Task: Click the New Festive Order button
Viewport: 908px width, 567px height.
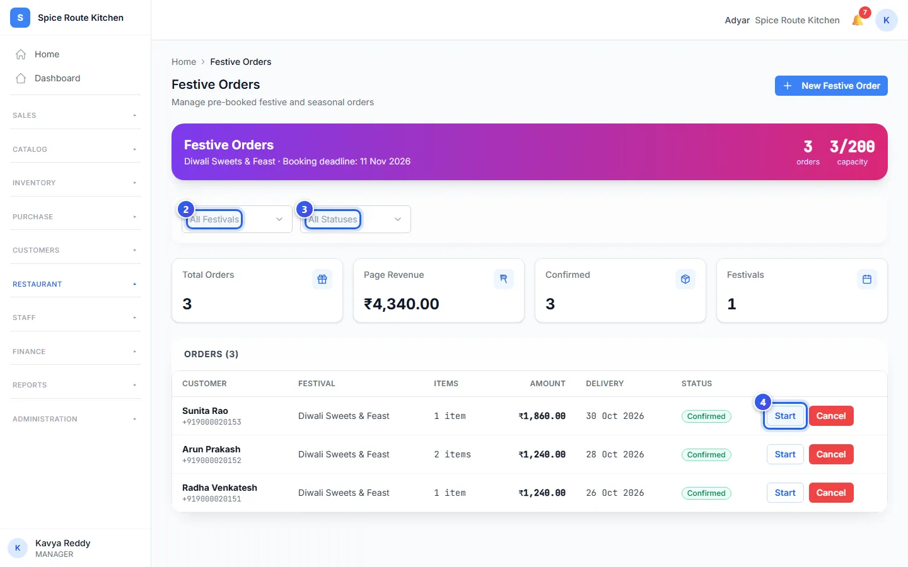Action: [831, 86]
